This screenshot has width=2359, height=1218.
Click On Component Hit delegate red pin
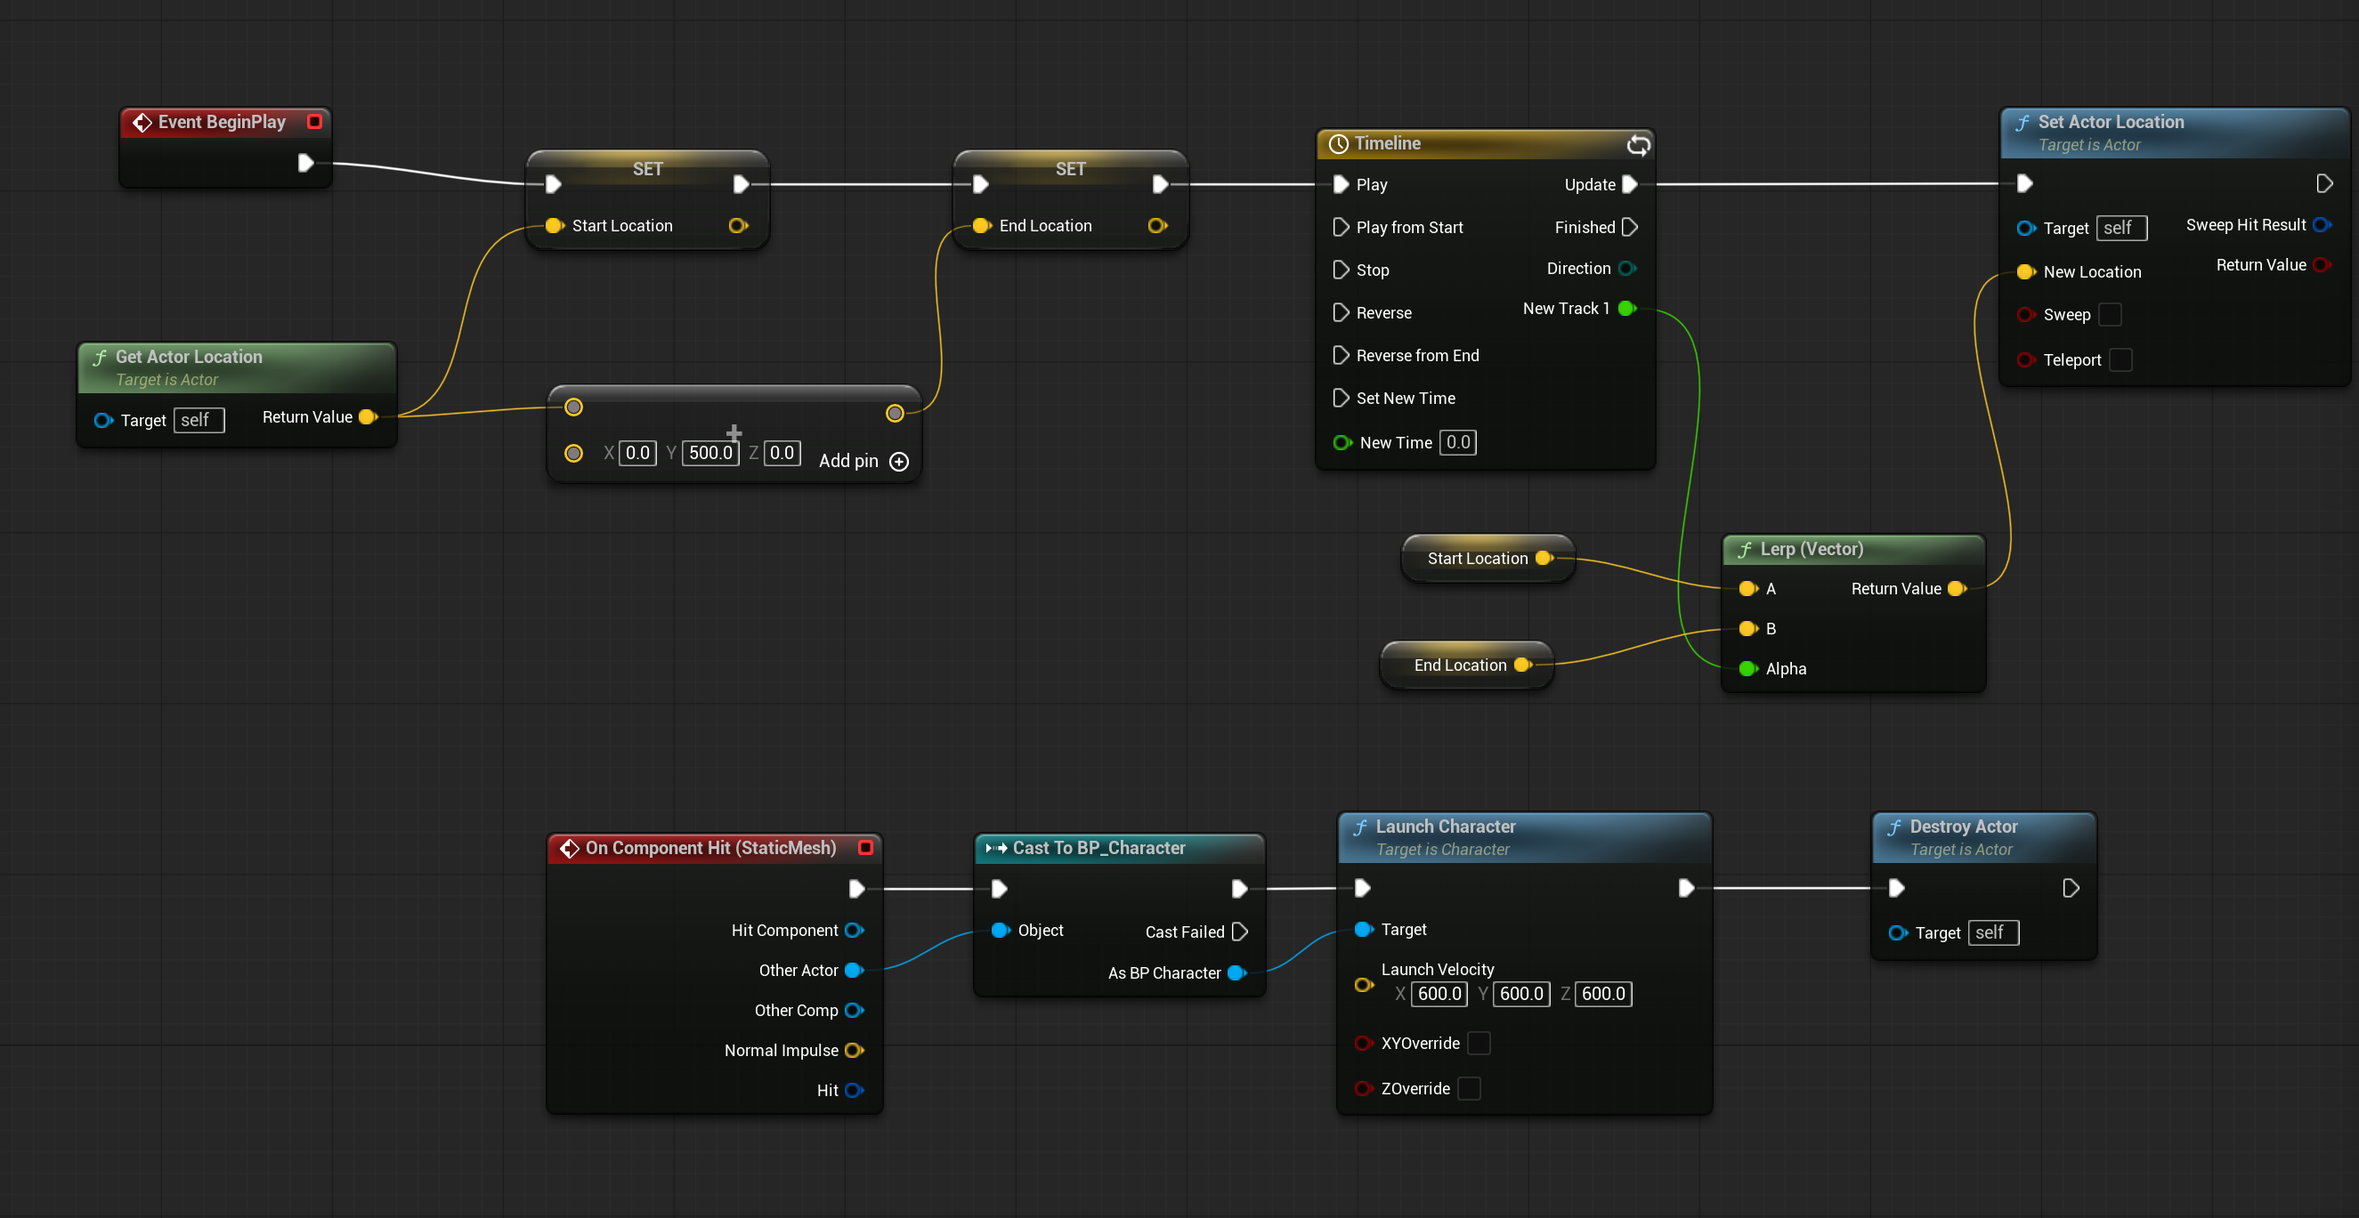(865, 847)
